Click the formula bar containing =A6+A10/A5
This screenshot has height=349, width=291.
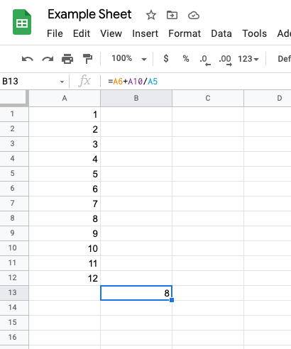(x=197, y=82)
